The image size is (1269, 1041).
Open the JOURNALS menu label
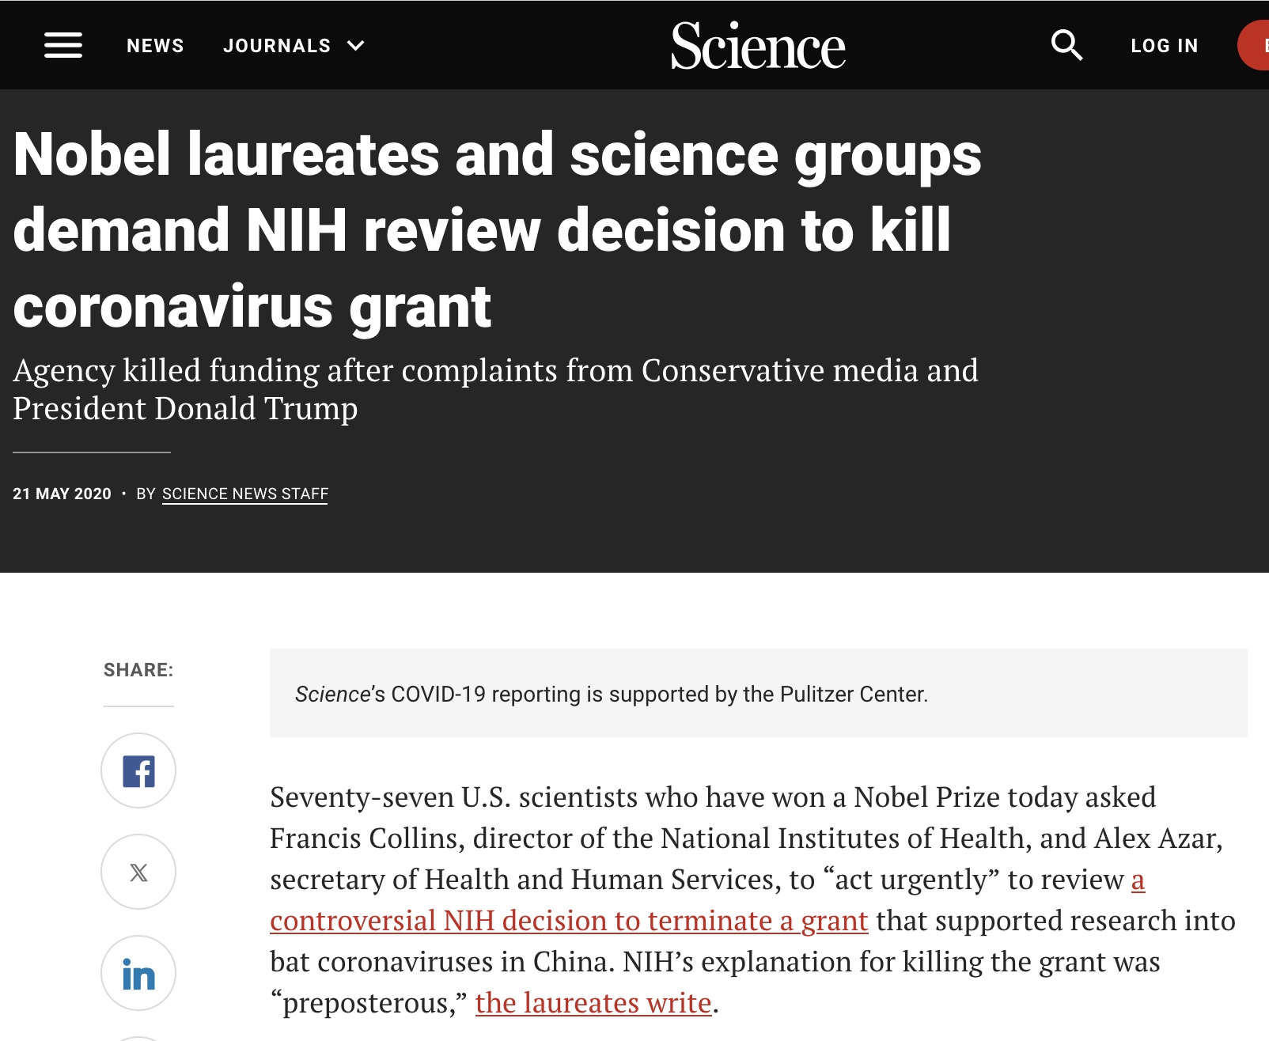(277, 46)
